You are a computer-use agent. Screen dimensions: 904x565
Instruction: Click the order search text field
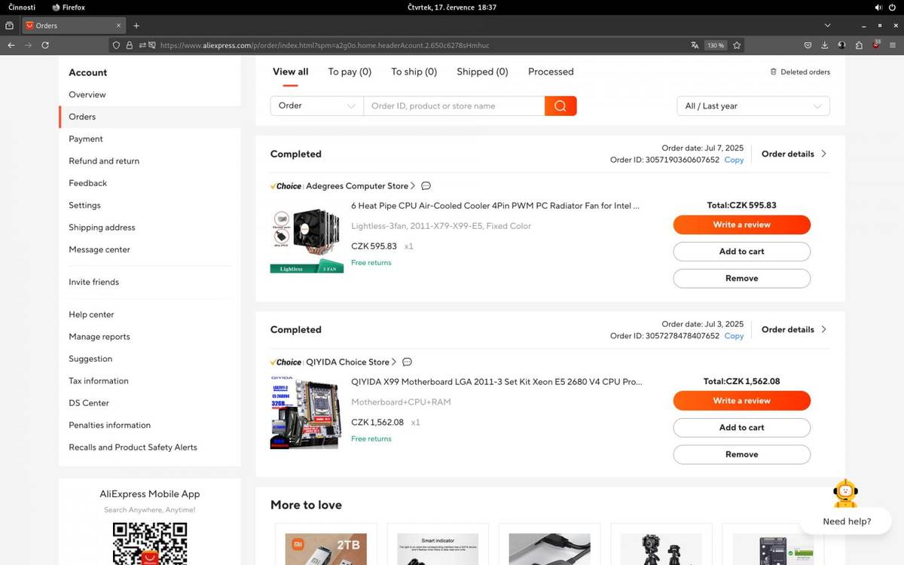point(454,106)
